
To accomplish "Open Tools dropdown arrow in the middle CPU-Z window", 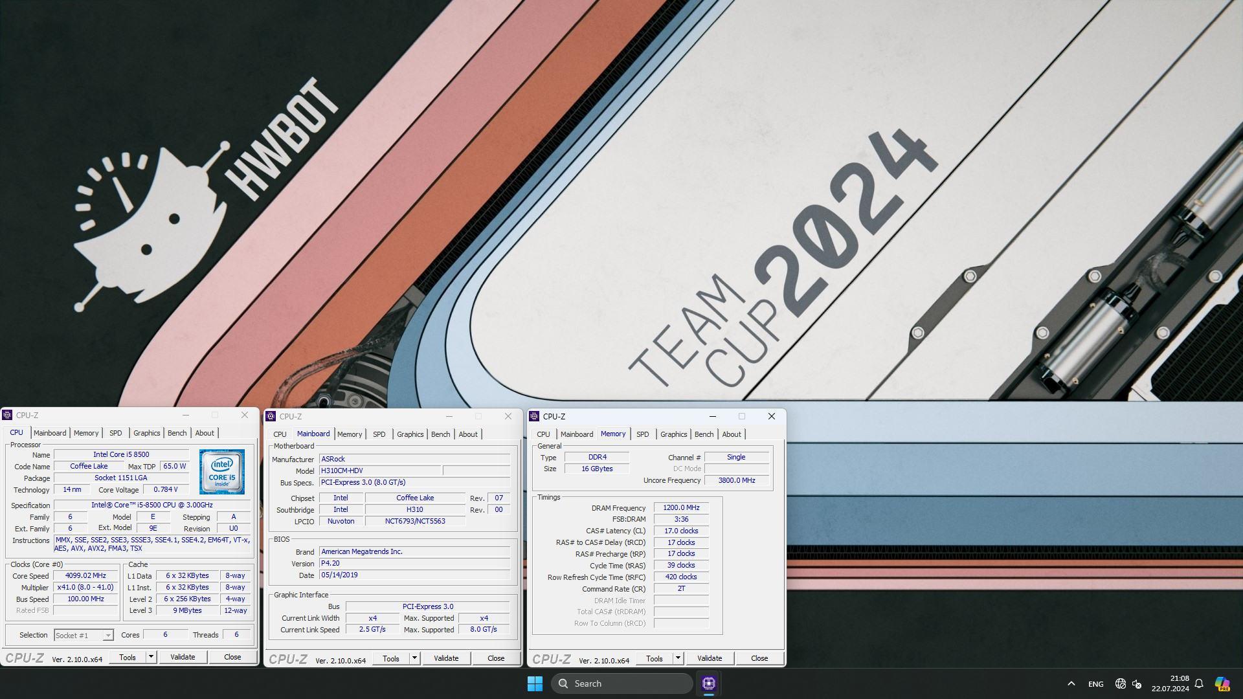I will pos(415,658).
